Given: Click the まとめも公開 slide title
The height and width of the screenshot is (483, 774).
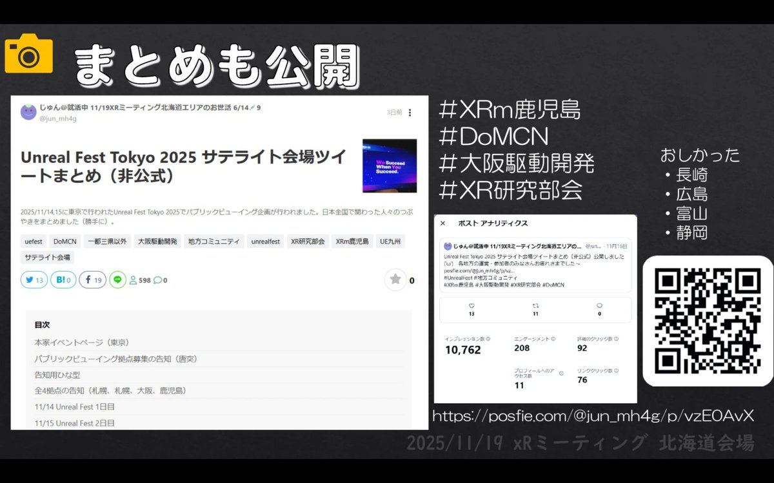Looking at the screenshot, I should click(215, 66).
